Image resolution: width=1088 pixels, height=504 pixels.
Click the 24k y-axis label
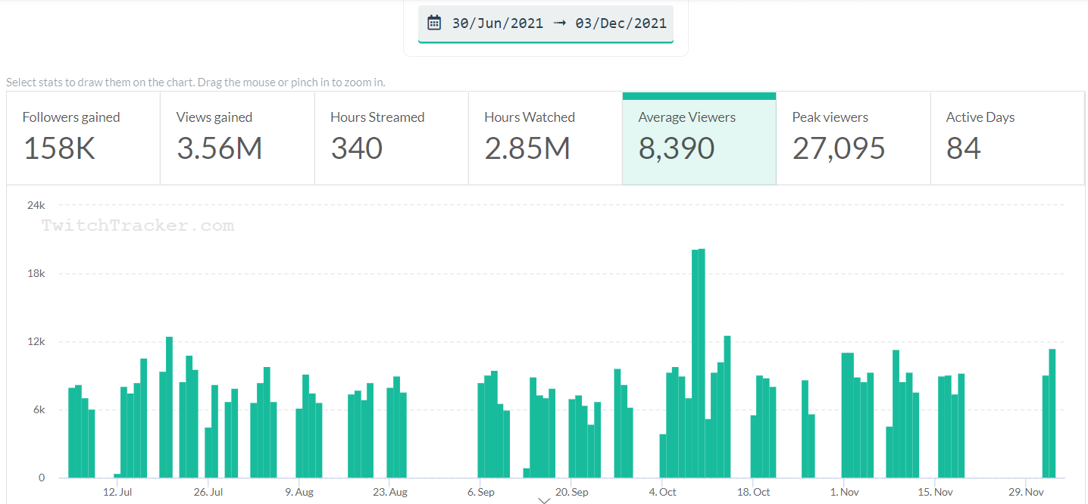tap(36, 205)
